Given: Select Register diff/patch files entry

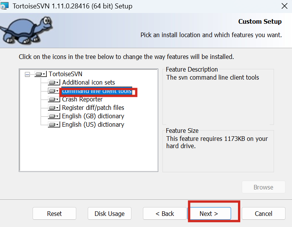Looking at the screenshot, I should 93,108.
